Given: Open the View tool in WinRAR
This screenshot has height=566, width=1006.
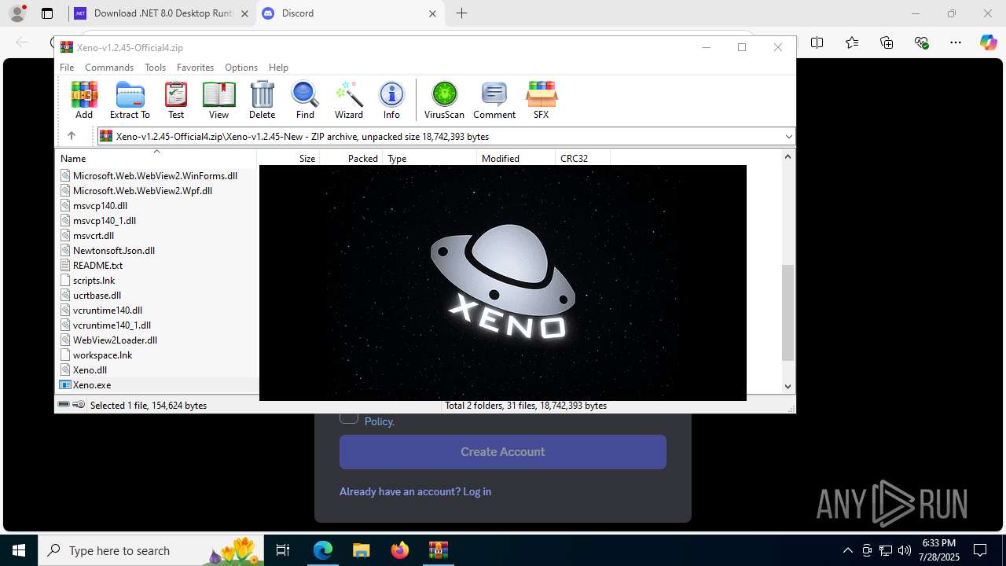Looking at the screenshot, I should click(218, 100).
